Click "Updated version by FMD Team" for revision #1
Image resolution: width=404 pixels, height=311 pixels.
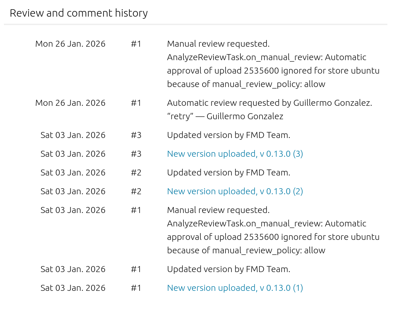coord(228,269)
